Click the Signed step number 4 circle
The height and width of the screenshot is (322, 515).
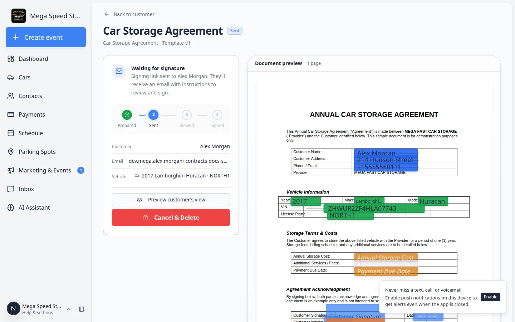[x=217, y=115]
